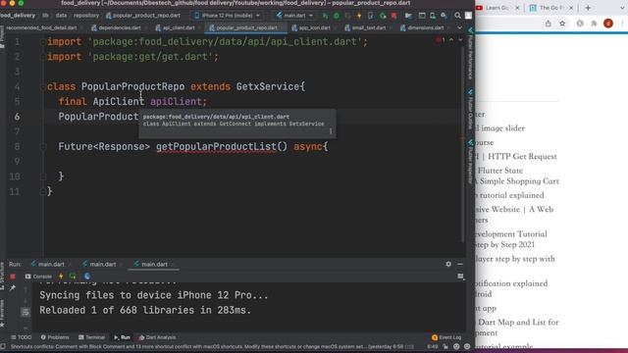Screen dimensions: 628x353
Task: Switch to dependencies.dart editor tab
Action: click(x=117, y=28)
